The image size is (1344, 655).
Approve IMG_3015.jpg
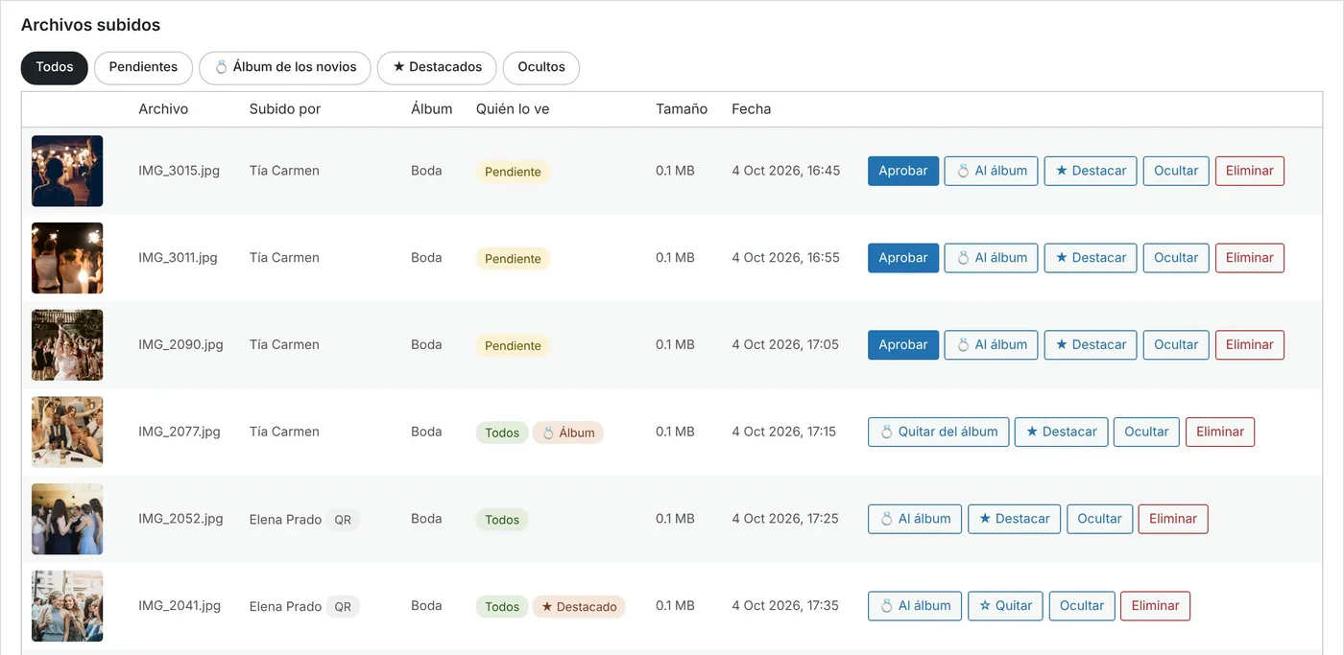pos(903,171)
